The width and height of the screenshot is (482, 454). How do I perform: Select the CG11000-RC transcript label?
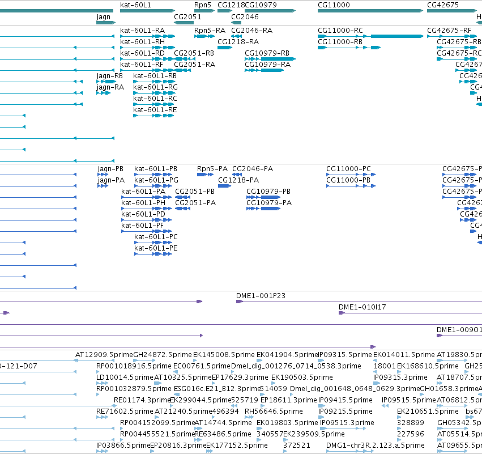coord(340,31)
